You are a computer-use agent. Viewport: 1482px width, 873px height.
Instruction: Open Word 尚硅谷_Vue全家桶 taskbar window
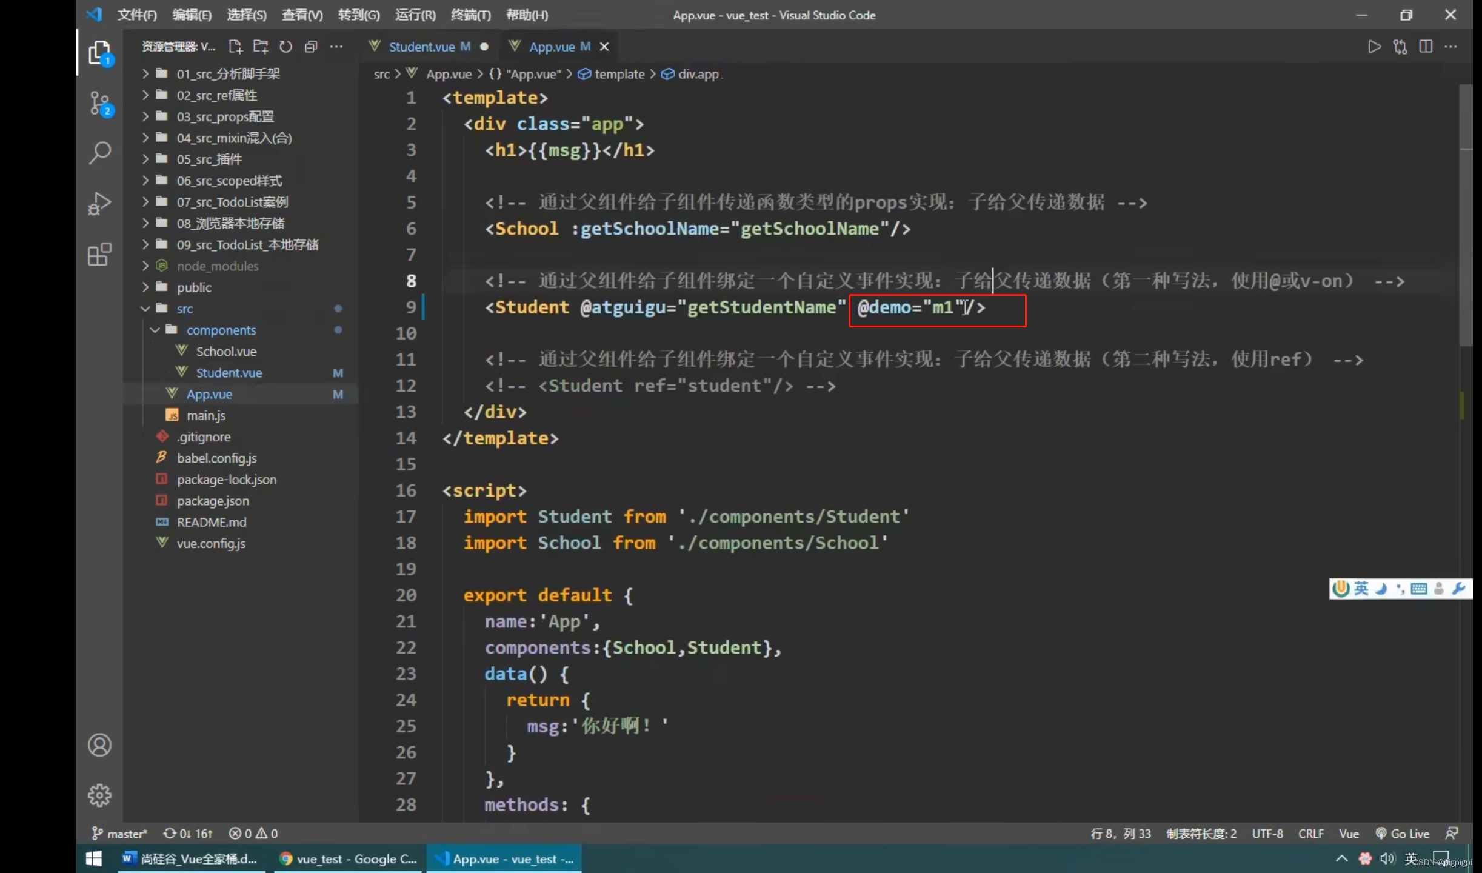click(192, 859)
